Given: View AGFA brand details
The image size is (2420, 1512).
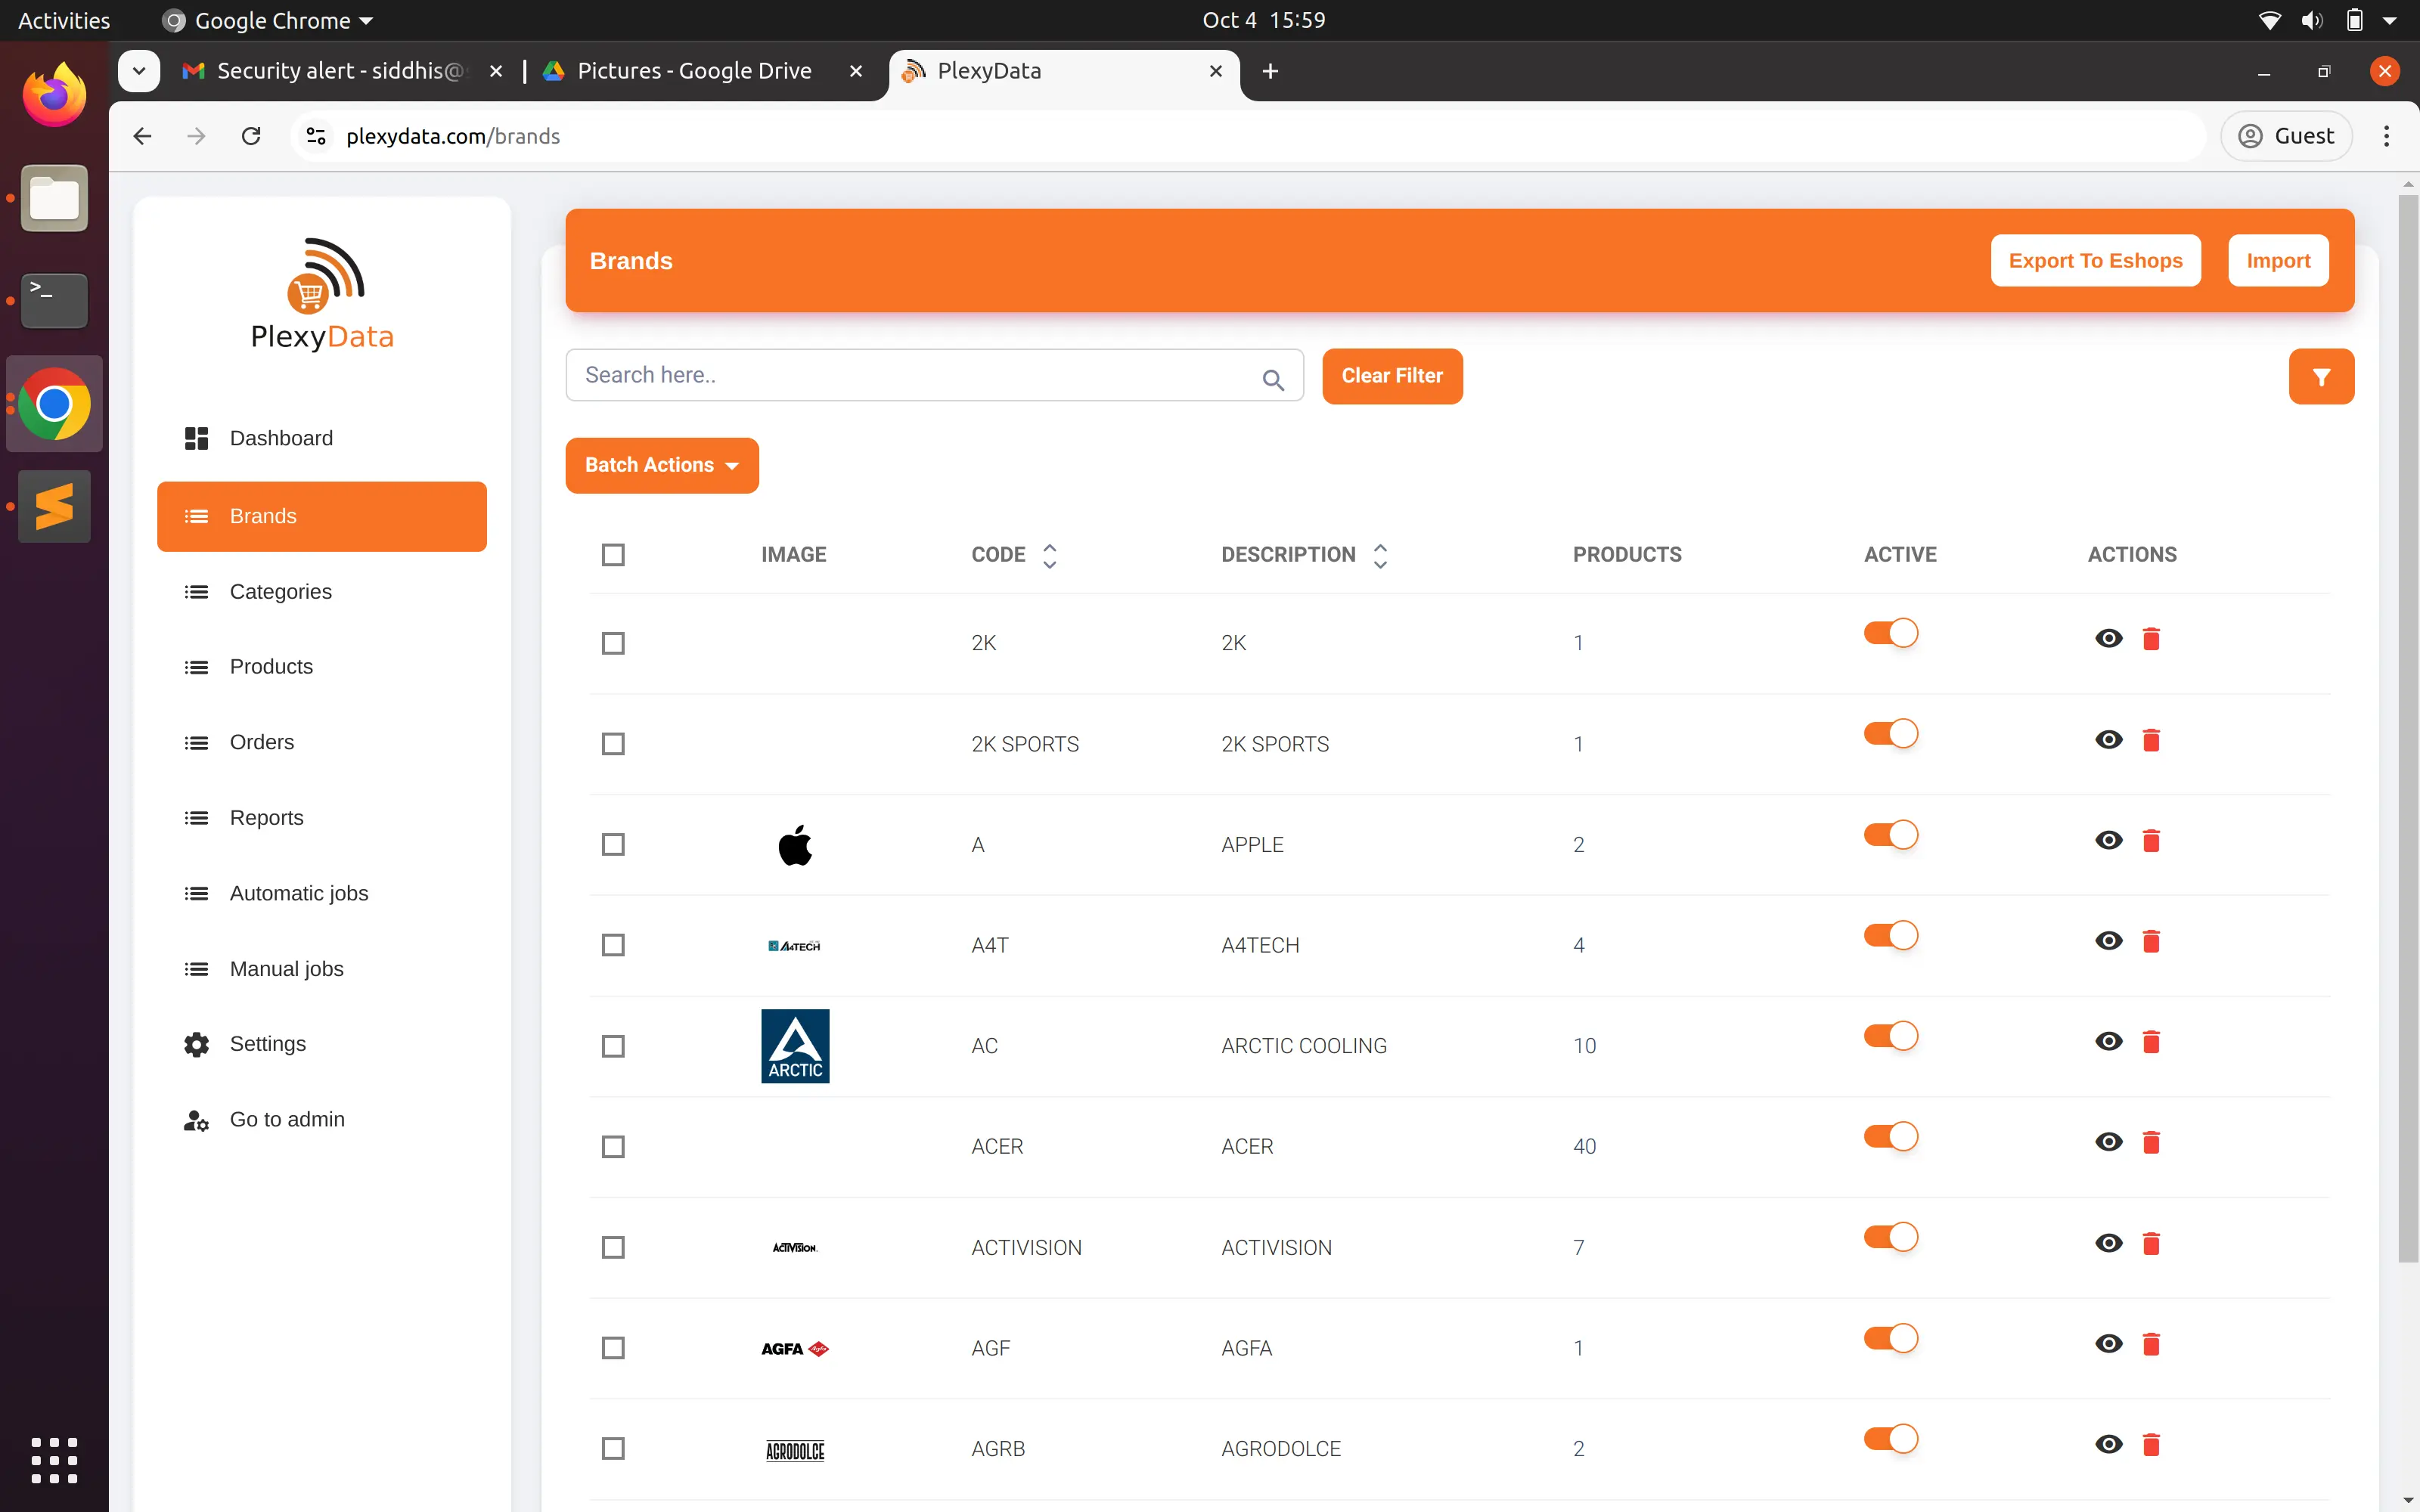Looking at the screenshot, I should 2108,1343.
